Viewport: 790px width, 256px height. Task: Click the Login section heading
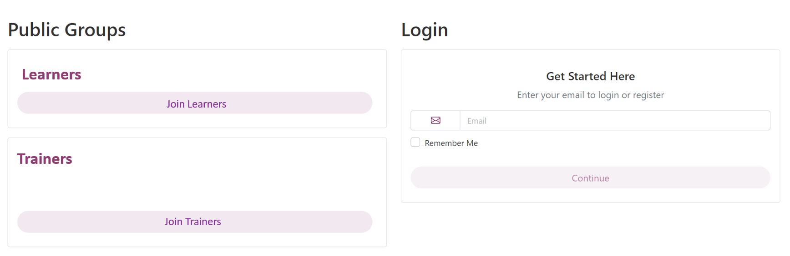[425, 30]
